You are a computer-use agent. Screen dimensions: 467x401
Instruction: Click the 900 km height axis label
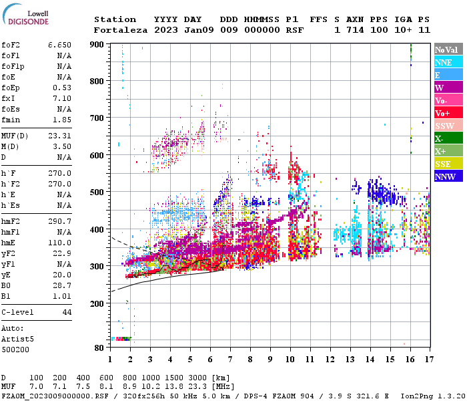tap(97, 45)
